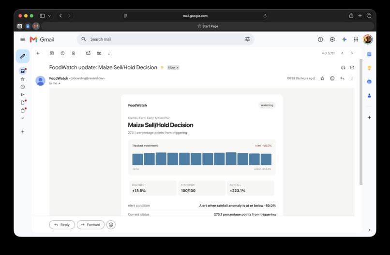390x255 pixels.
Task: Click Safari Share button
Action: [x=351, y=15]
